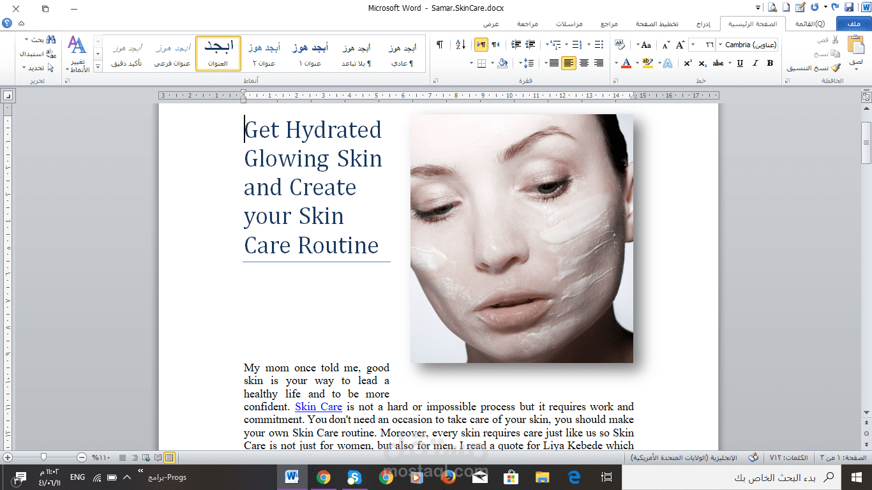The width and height of the screenshot is (872, 490).
Task: Adjust the zoom level slider
Action: tap(43, 457)
